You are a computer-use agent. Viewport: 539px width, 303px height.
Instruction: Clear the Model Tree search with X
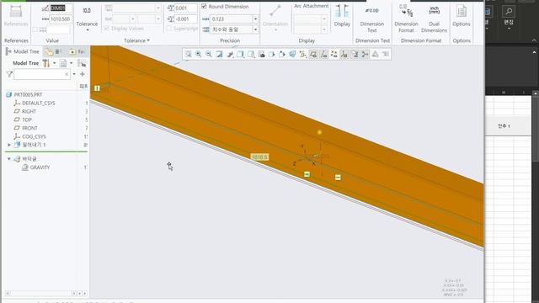(67, 74)
